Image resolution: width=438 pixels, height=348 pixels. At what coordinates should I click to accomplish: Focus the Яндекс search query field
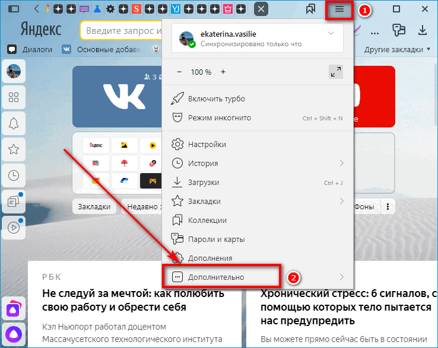[121, 30]
